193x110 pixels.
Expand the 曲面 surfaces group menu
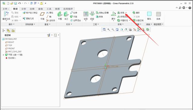(149, 24)
